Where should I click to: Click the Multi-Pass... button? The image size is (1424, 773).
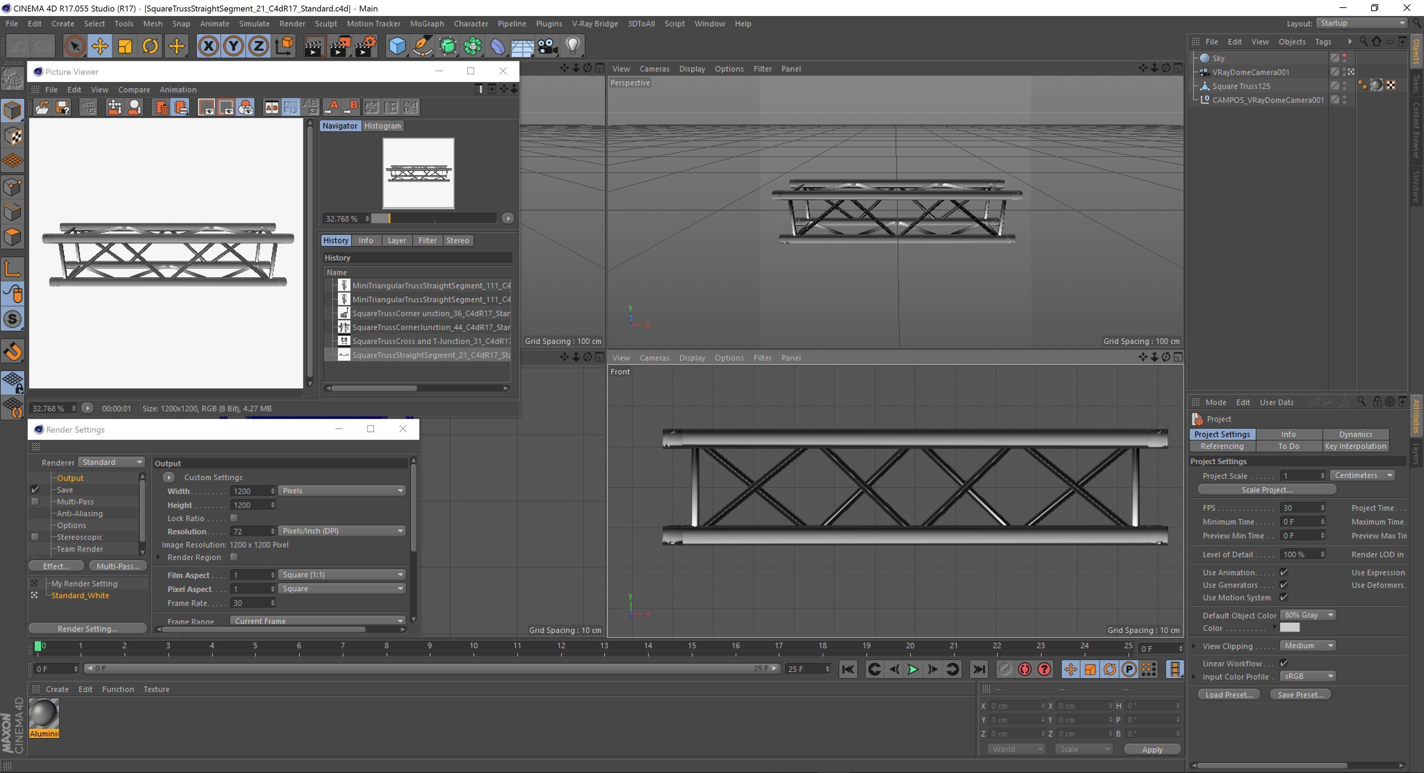(x=118, y=566)
